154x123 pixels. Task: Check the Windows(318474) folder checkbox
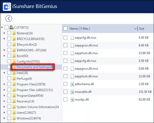click(x=9, y=118)
